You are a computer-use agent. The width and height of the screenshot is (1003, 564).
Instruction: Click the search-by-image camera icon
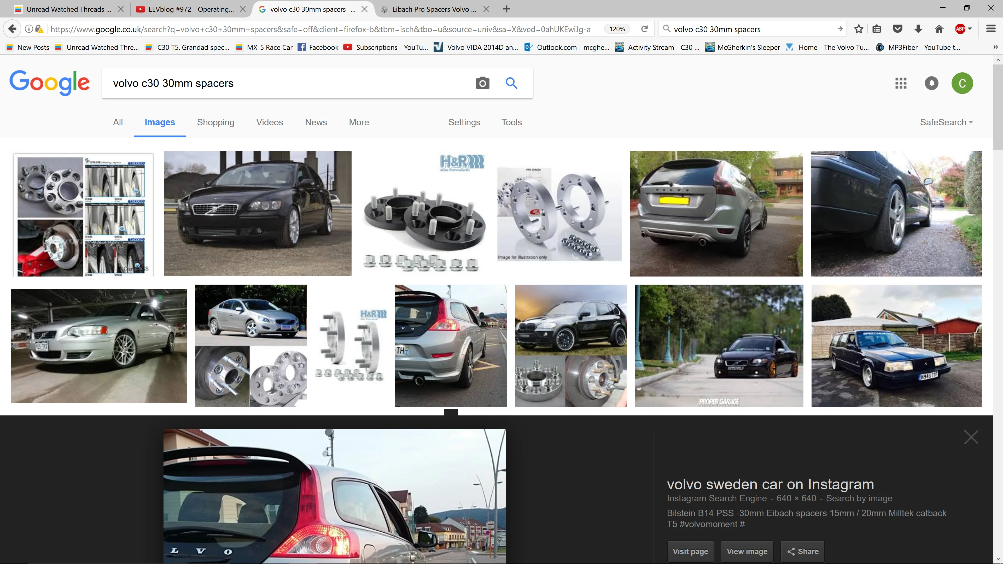click(x=482, y=83)
